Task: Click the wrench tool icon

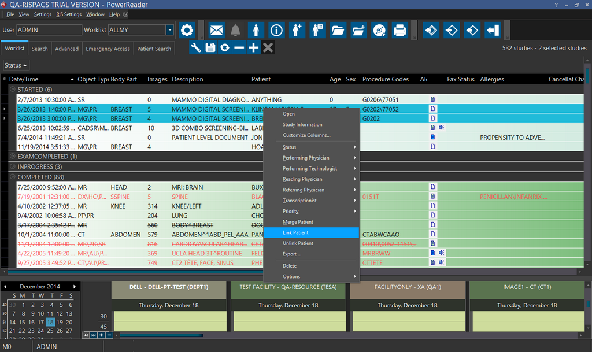Action: pyautogui.click(x=196, y=48)
